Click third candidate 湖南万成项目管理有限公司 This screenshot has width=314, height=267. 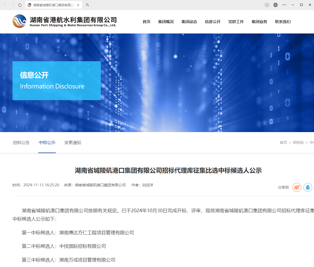click(87, 260)
